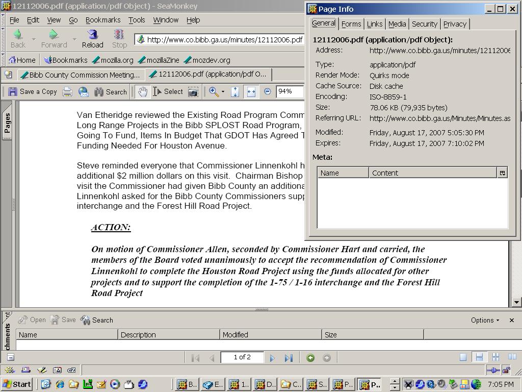Viewport: 522px width, 392px height.
Task: Open the Tools menu
Action: pyautogui.click(x=137, y=20)
